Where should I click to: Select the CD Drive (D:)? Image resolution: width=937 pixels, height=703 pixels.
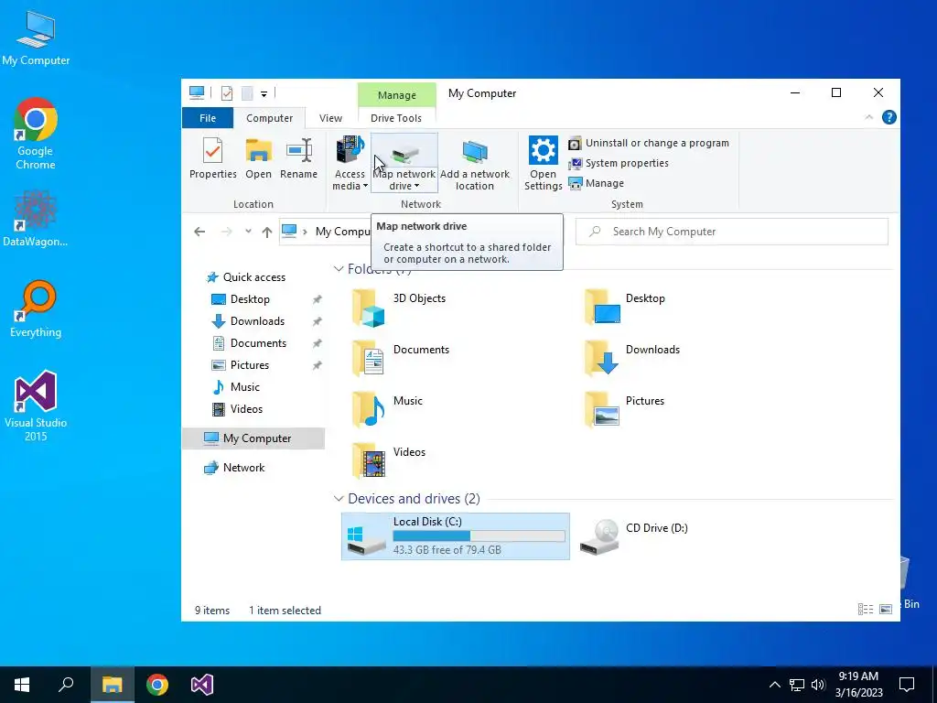[x=634, y=536]
